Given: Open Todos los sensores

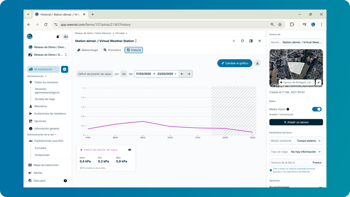Looking at the screenshot, I should (x=46, y=82).
